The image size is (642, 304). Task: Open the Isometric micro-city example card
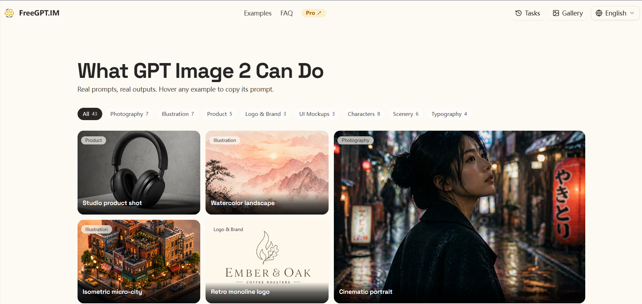tap(139, 261)
